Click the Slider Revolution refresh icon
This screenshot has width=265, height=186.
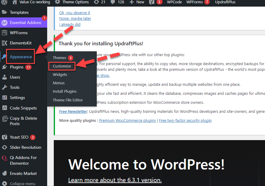5,147
